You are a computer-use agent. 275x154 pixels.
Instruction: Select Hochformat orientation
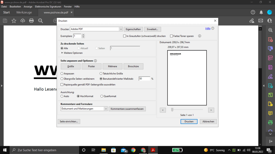(x=78, y=96)
